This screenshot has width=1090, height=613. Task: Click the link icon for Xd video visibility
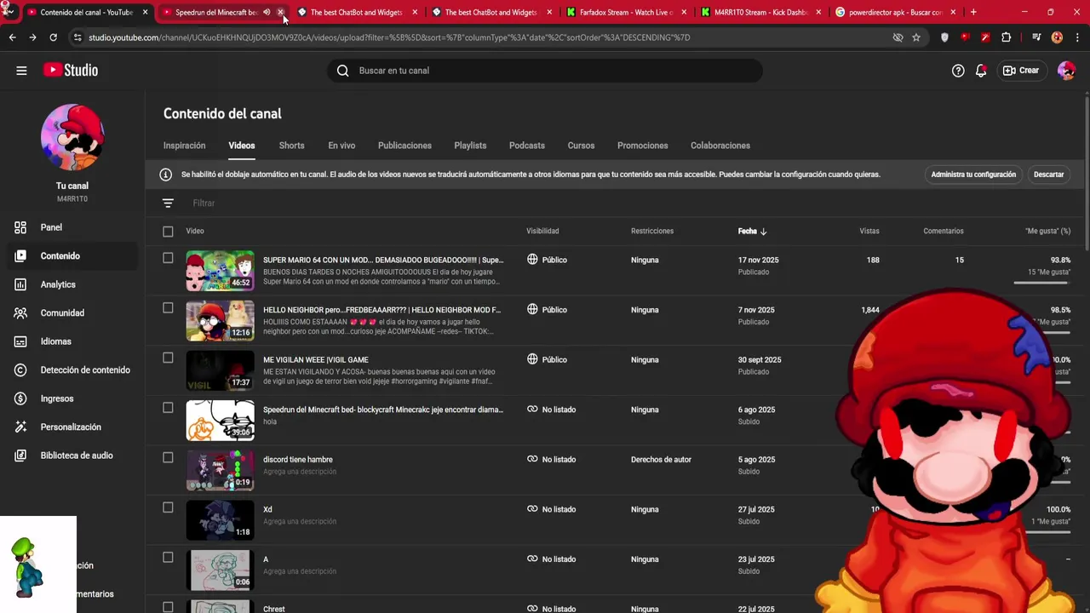click(532, 508)
